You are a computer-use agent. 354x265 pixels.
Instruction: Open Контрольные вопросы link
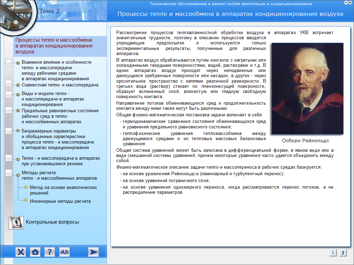click(x=52, y=222)
